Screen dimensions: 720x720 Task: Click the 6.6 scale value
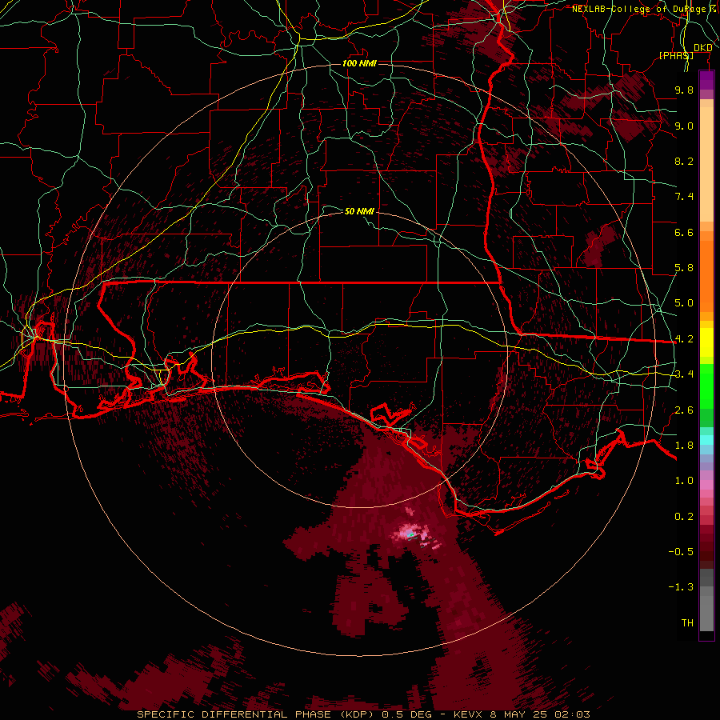[x=684, y=232]
